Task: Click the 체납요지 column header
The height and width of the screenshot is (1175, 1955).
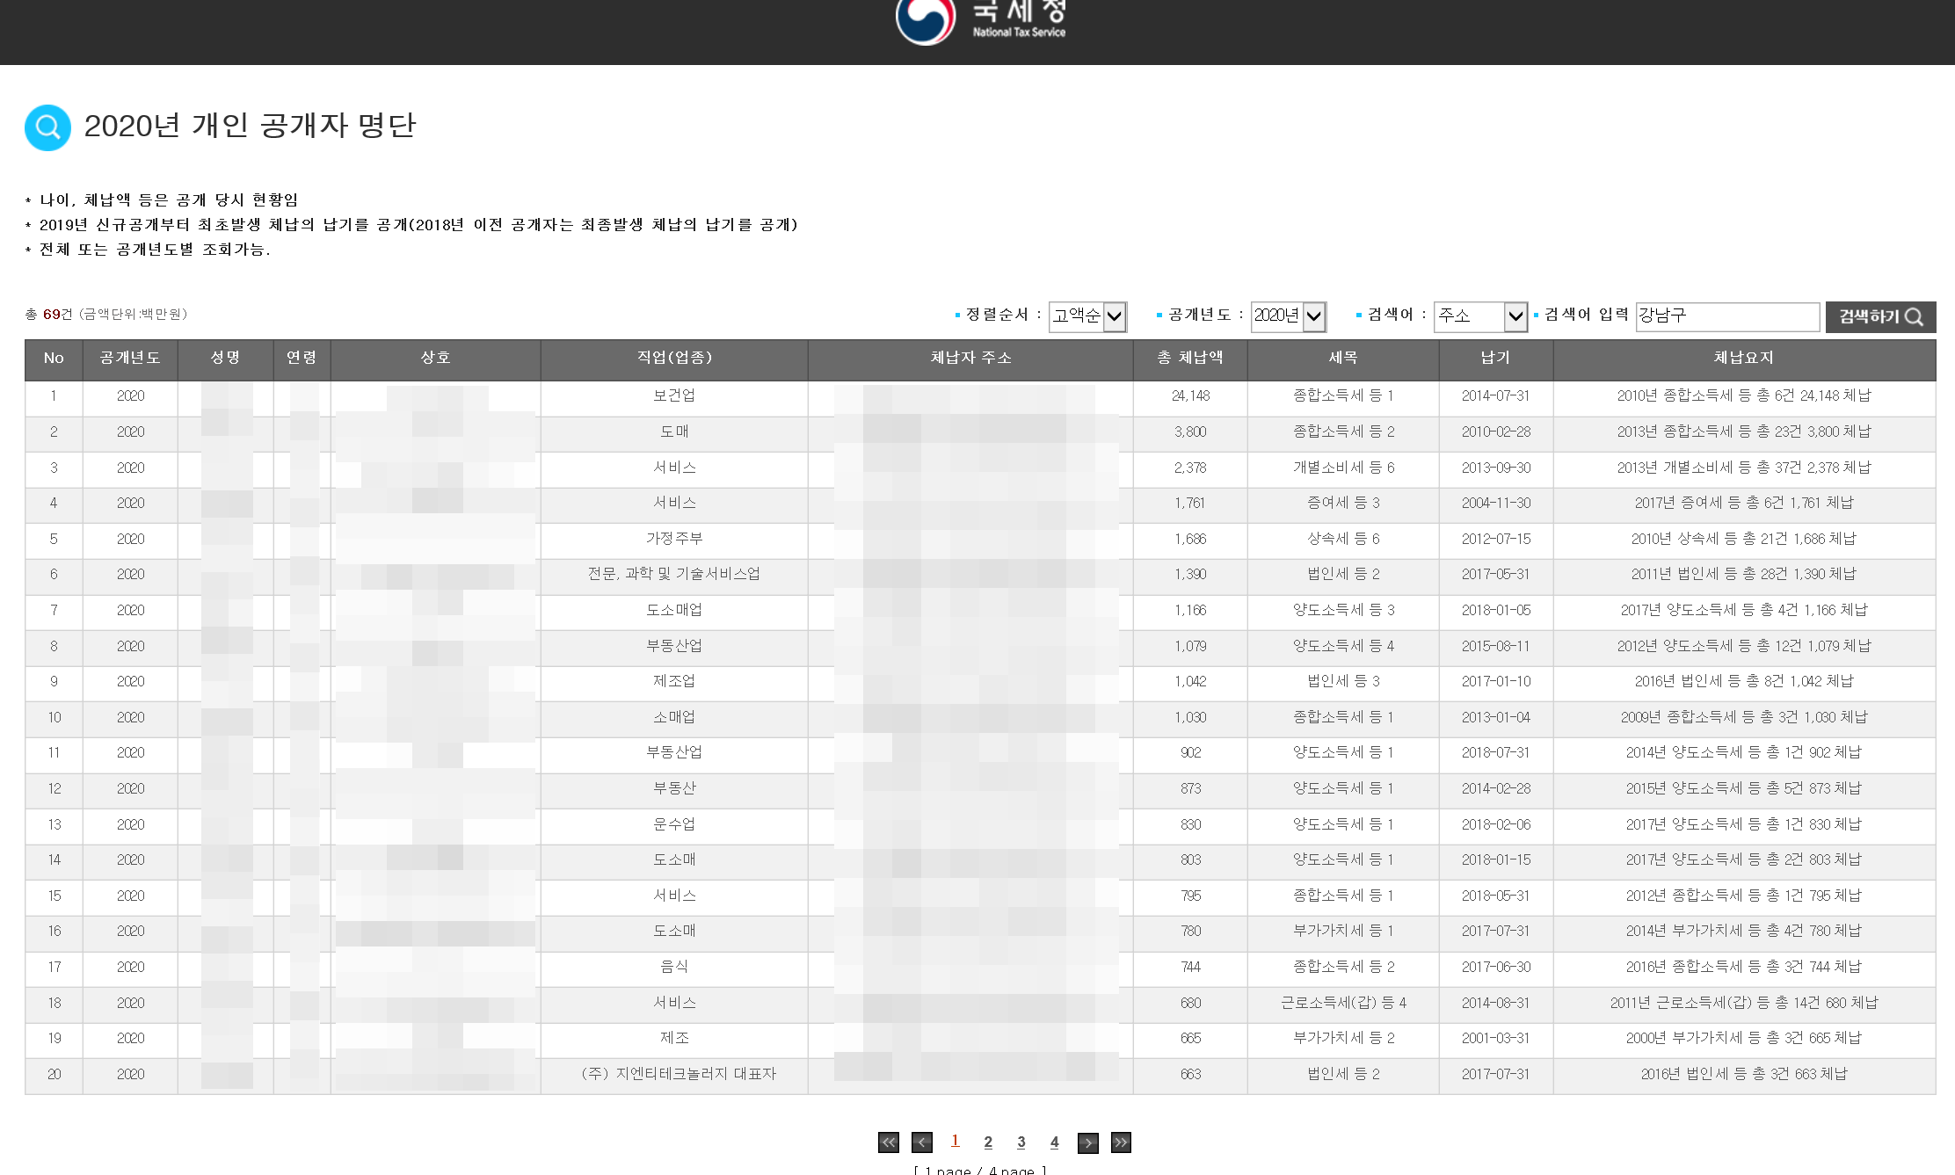Action: click(x=1743, y=358)
